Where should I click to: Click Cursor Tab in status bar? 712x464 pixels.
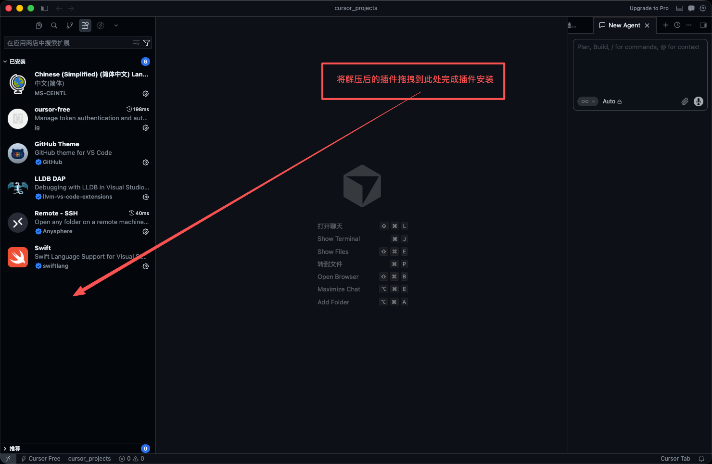tap(675, 459)
